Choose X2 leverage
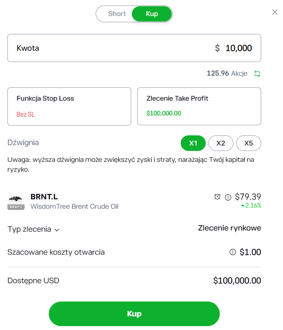Viewport: 283px width, 330px height. click(221, 143)
